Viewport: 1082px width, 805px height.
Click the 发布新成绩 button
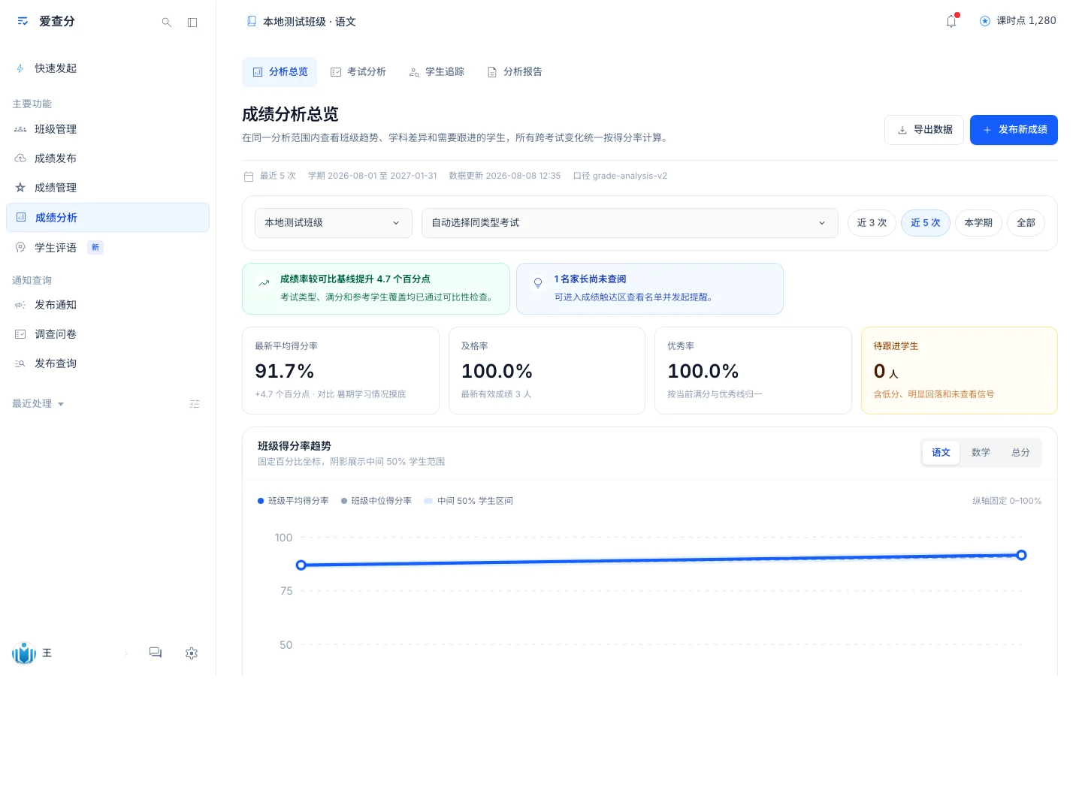(x=1014, y=130)
